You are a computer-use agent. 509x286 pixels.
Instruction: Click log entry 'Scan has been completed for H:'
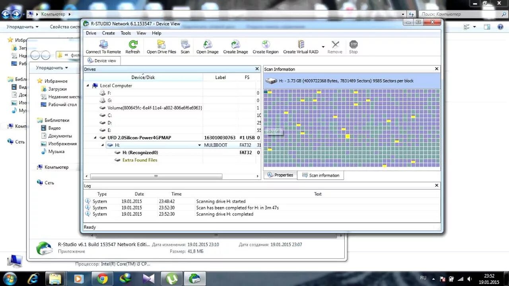[237, 208]
